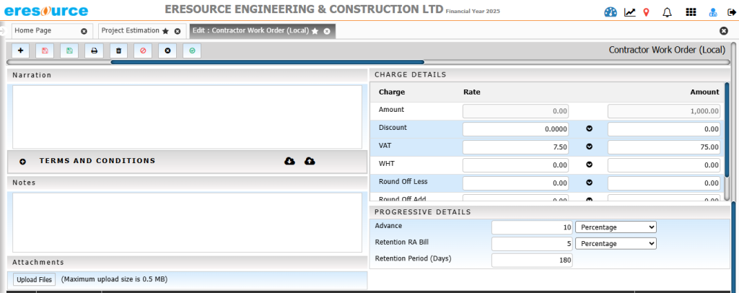Click the Upload Files button
This screenshot has width=739, height=293.
pos(34,279)
